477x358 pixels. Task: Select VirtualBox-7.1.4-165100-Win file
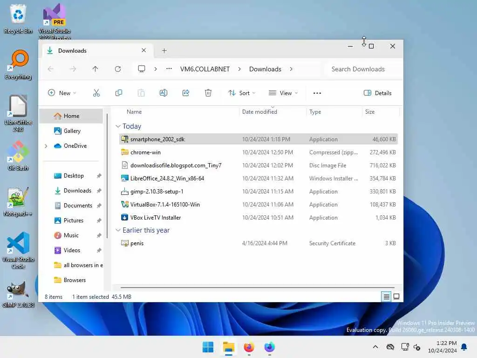[258, 205]
